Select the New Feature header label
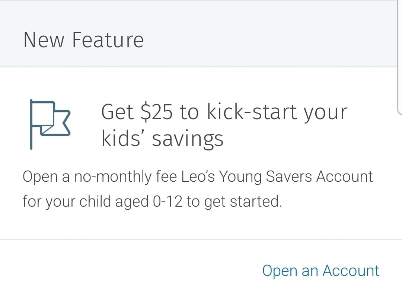 coord(83,40)
